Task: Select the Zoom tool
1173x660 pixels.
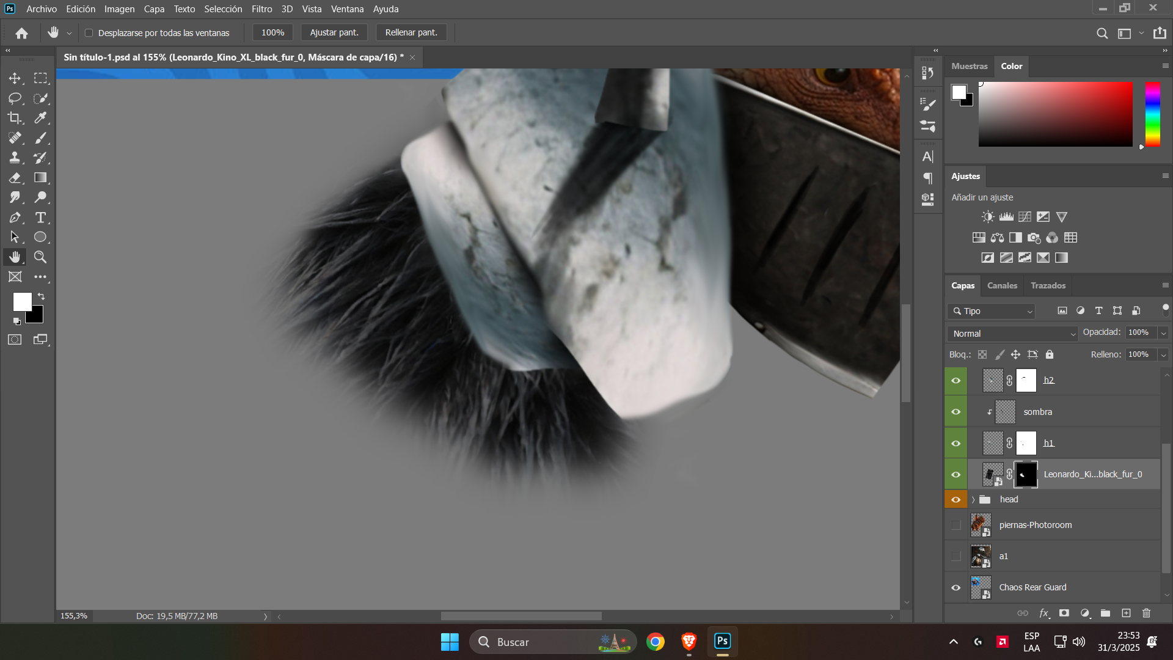Action: coord(41,257)
